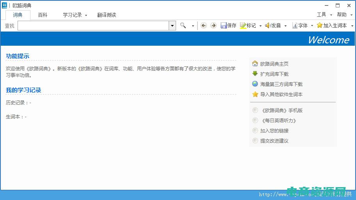Open the 欧路词典主页 link

(x=274, y=64)
